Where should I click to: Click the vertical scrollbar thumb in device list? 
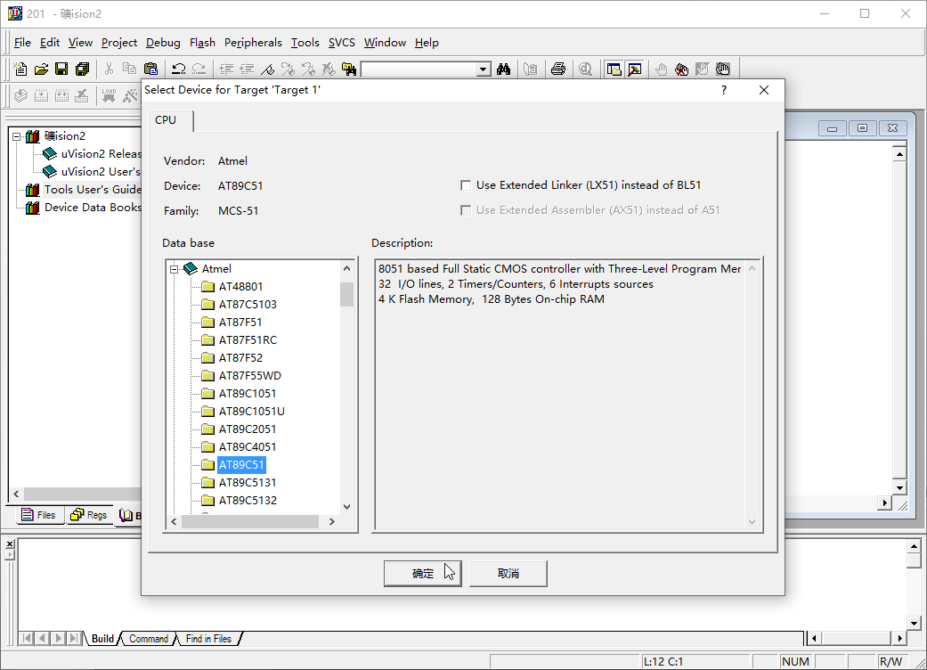tap(347, 294)
